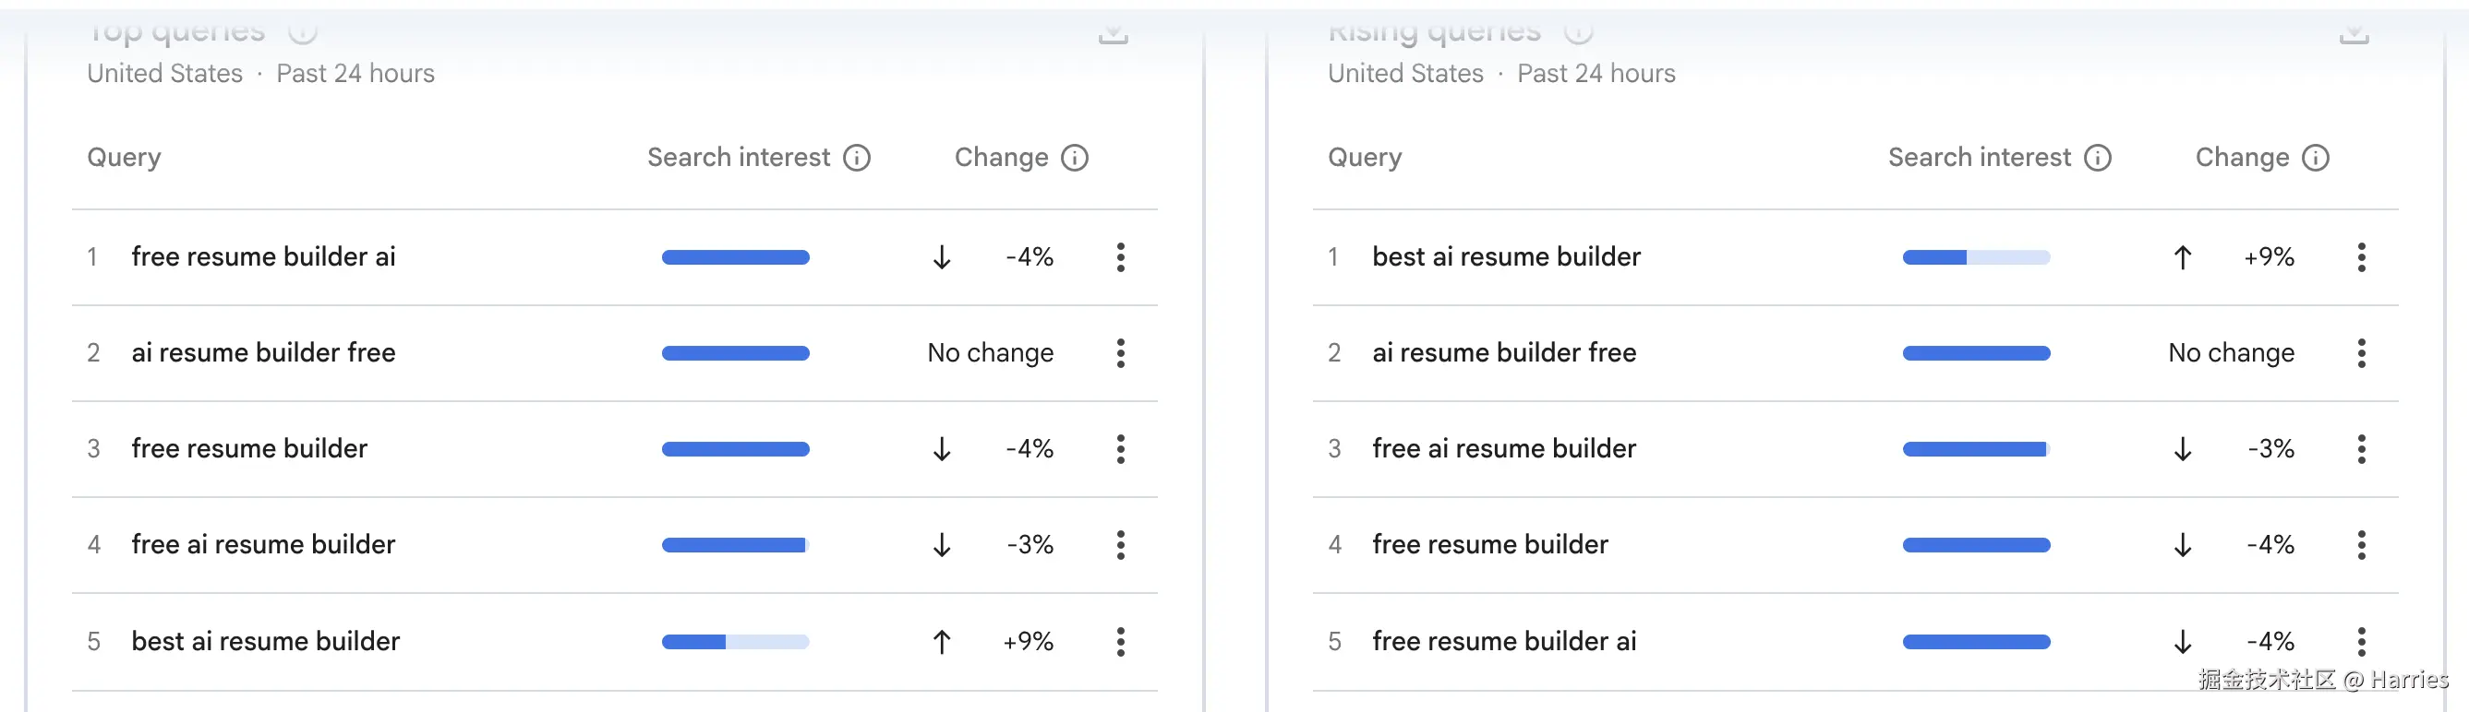Click the +9% change in Rising queries row 1
Viewport: 2469px width, 712px height.
[2270, 257]
